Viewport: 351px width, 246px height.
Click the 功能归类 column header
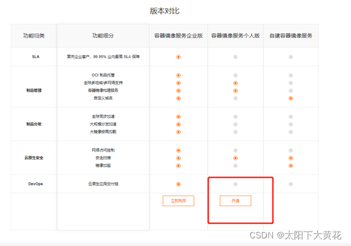click(x=34, y=35)
